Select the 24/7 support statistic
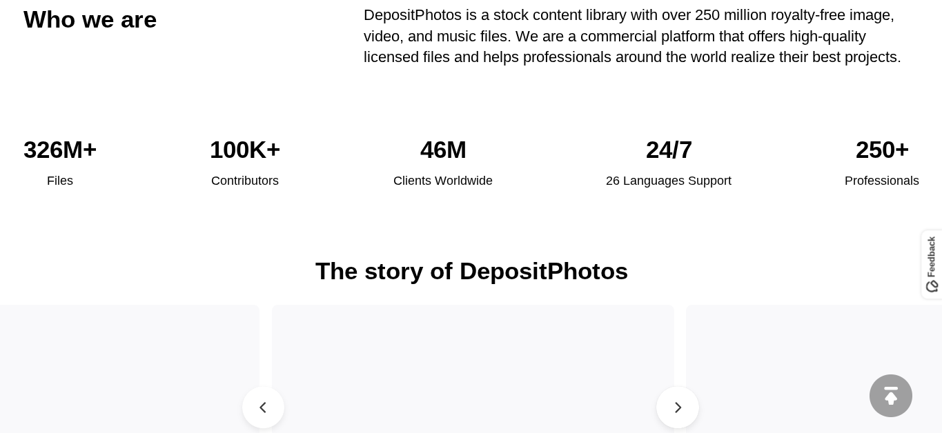This screenshot has height=433, width=942. tap(669, 150)
